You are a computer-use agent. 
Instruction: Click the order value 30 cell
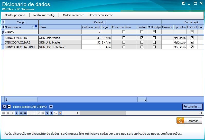[91, 38]
